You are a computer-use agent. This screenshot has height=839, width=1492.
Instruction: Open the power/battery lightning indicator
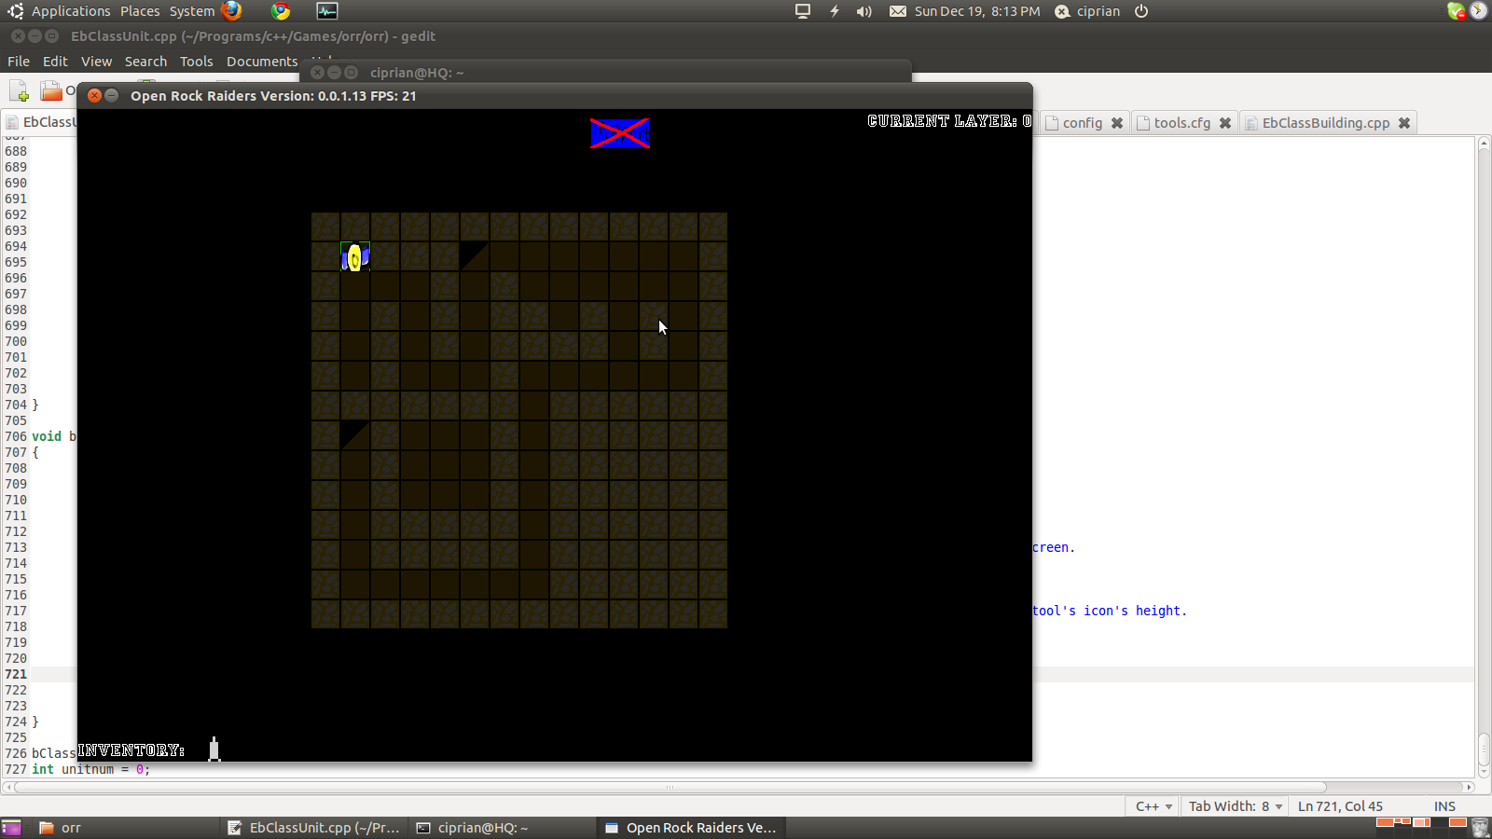click(x=835, y=11)
